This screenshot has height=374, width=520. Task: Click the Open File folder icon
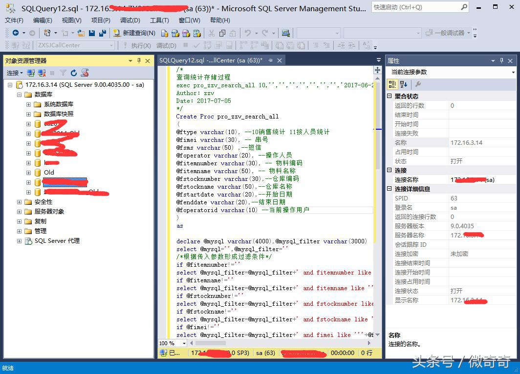[81, 33]
